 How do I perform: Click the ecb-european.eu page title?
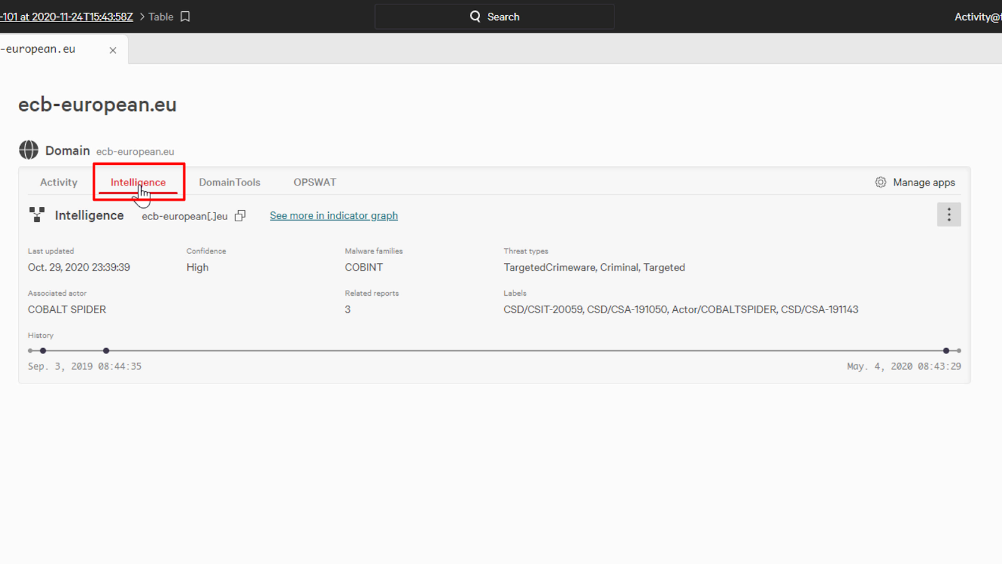click(x=98, y=105)
